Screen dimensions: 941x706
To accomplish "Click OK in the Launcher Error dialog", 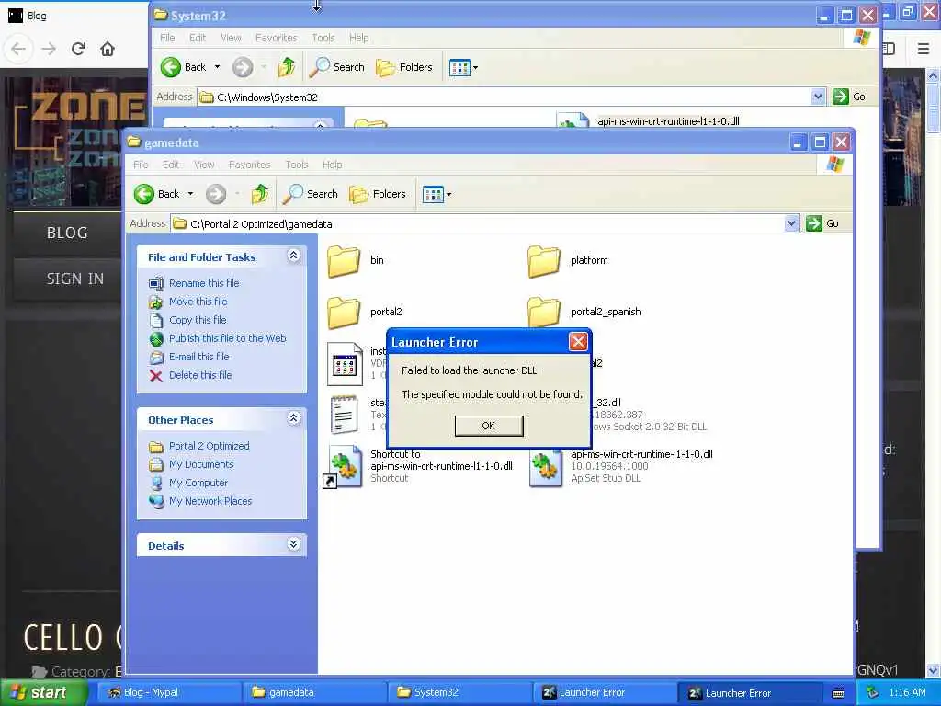I will point(489,426).
